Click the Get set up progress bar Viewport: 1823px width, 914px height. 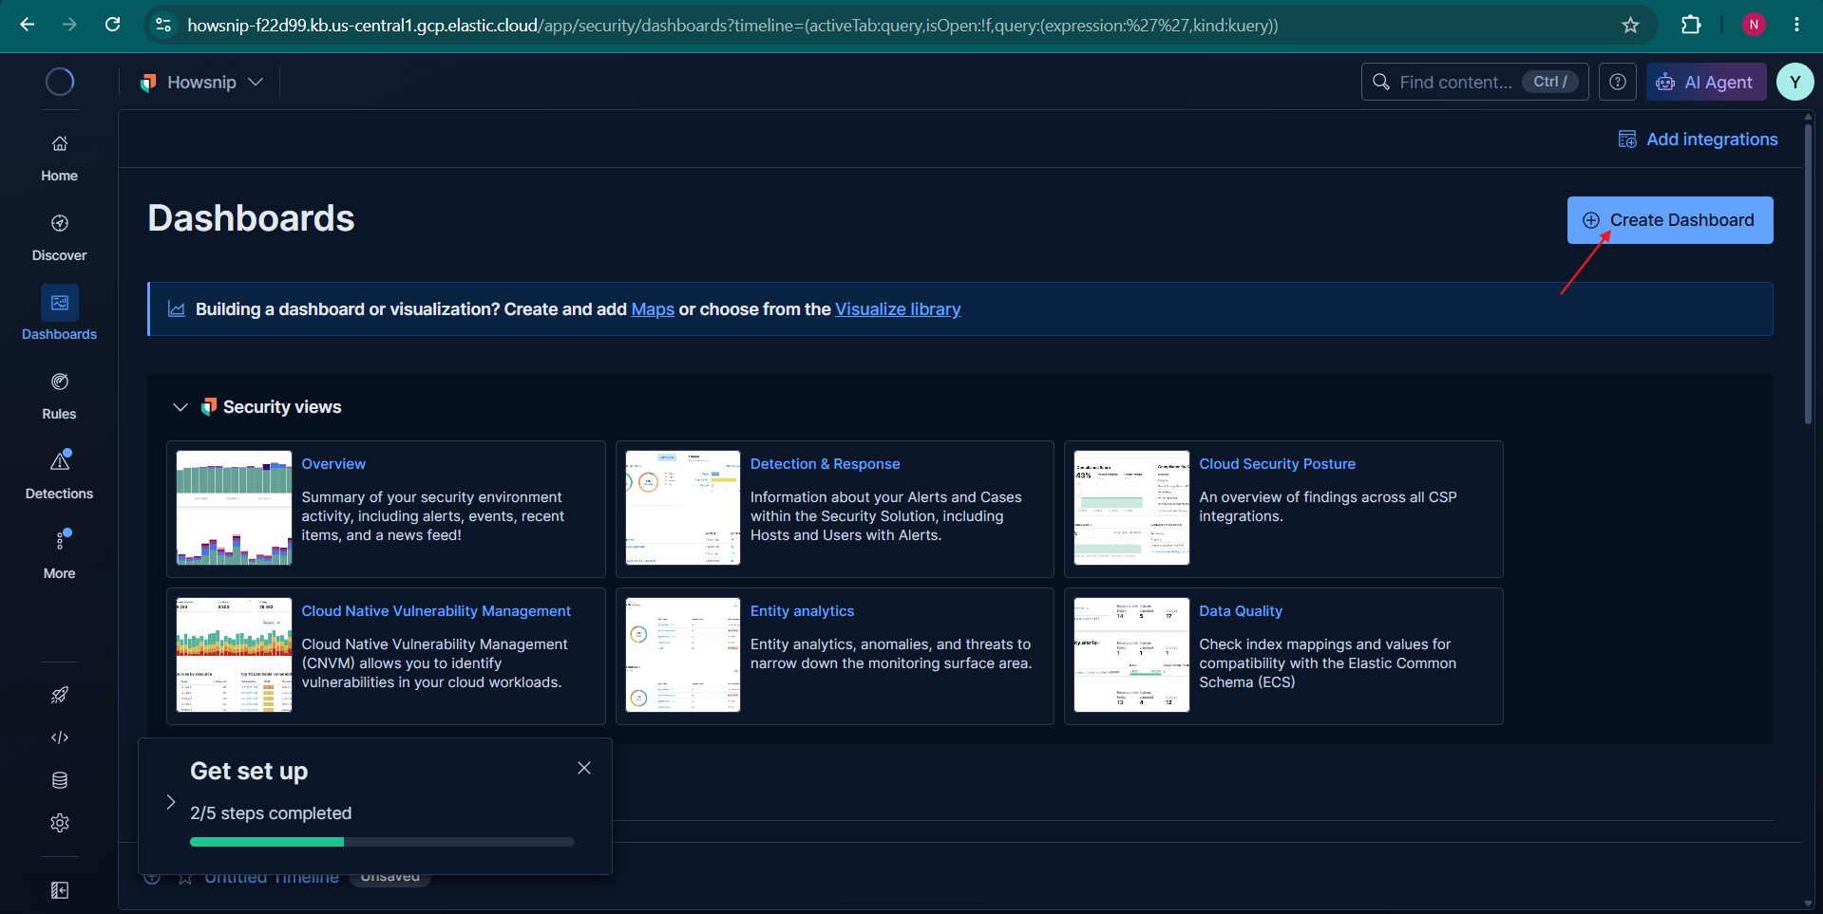click(382, 842)
